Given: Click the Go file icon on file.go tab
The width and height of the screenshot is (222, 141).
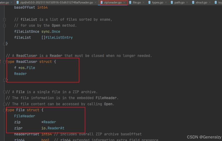Looking at the screenshot, I should (x=130, y=2).
